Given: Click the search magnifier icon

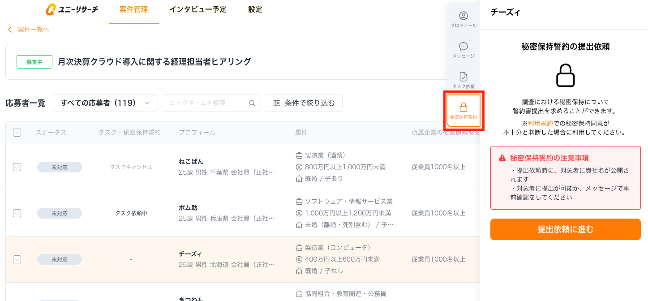Looking at the screenshot, I should pyautogui.click(x=252, y=103).
